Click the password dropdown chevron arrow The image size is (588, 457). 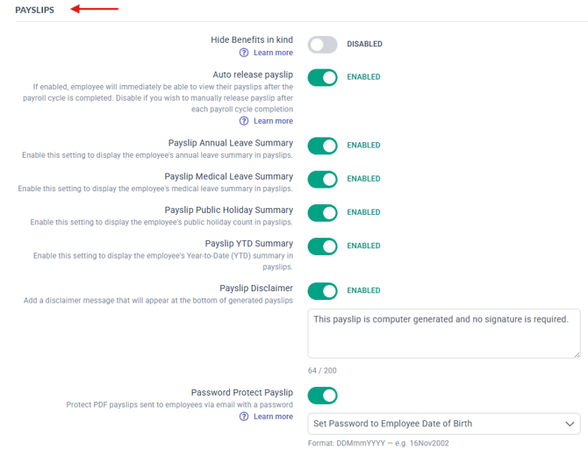coord(570,424)
